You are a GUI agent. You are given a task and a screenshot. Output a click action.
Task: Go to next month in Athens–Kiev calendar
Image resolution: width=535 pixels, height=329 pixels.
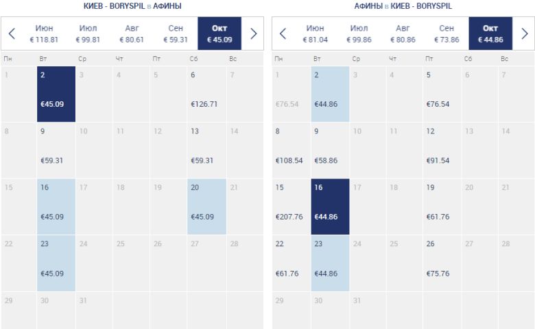[x=525, y=34]
